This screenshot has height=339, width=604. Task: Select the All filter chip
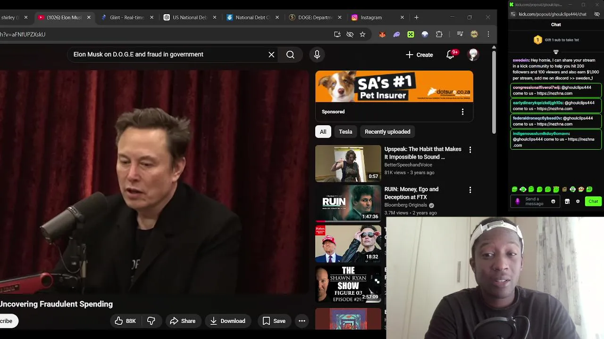point(323,132)
